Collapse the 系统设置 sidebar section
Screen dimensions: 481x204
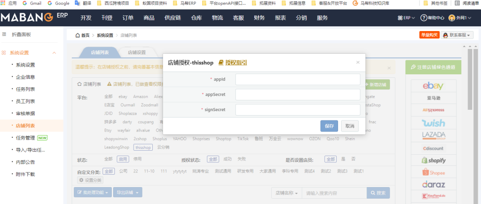click(x=54, y=53)
